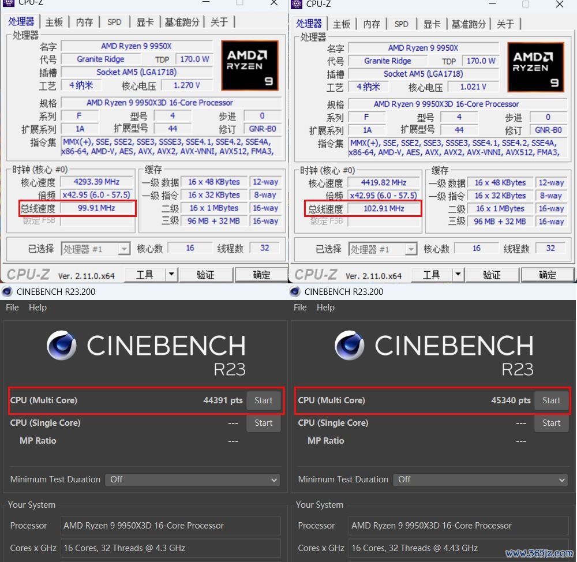Viewport: 577px width, 562px height.
Task: Click AMD Ryzen 9 logo in right CPU-Z window
Action: tap(535, 67)
